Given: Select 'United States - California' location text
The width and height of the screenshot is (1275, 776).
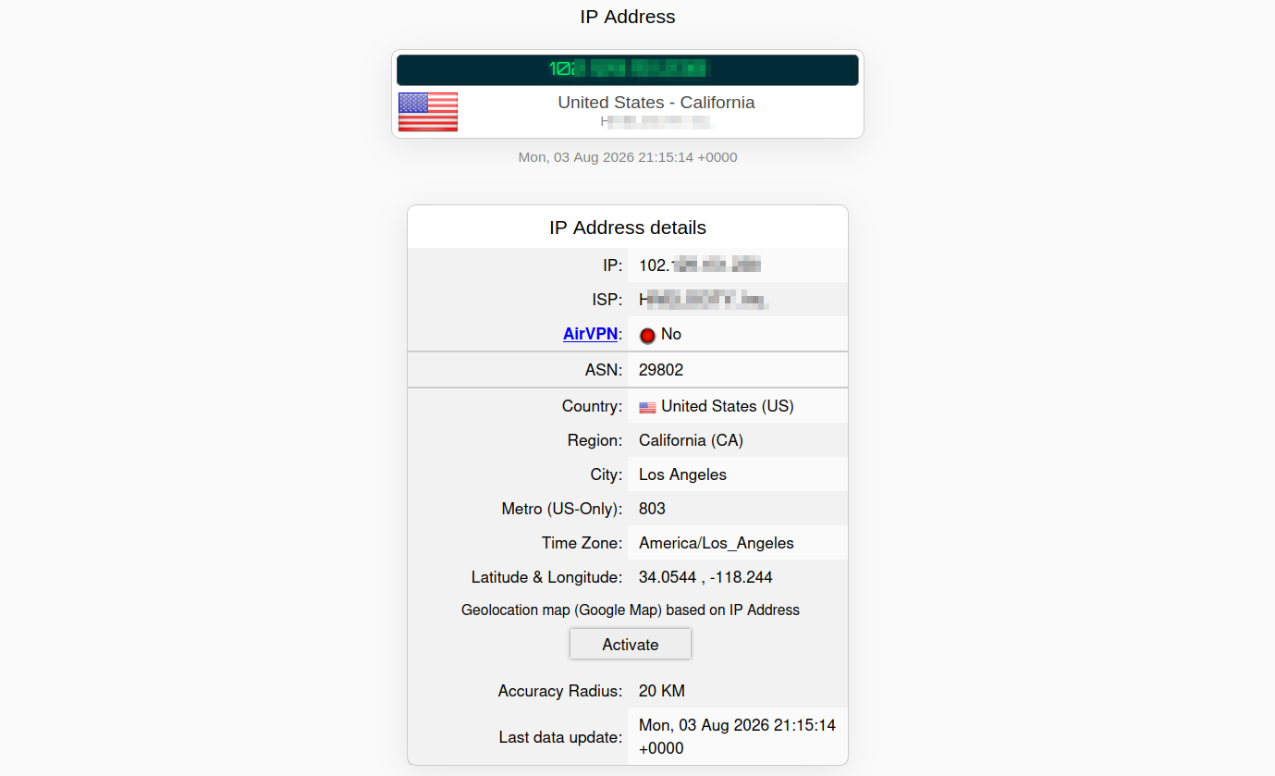Looking at the screenshot, I should (x=656, y=103).
